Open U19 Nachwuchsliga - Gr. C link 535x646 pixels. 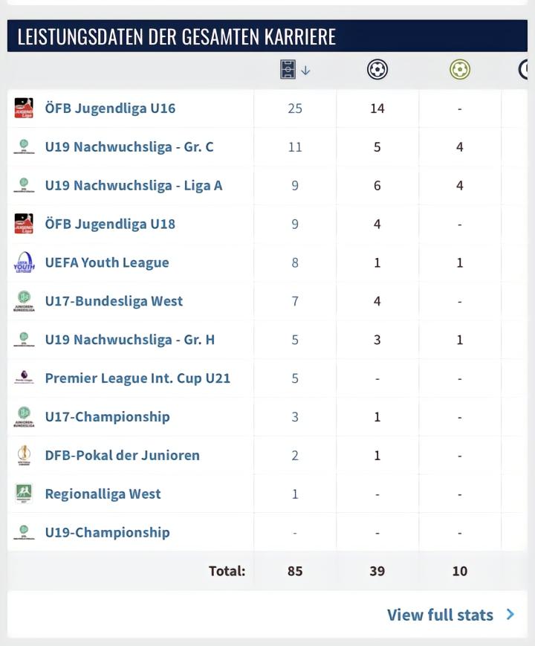[129, 146]
